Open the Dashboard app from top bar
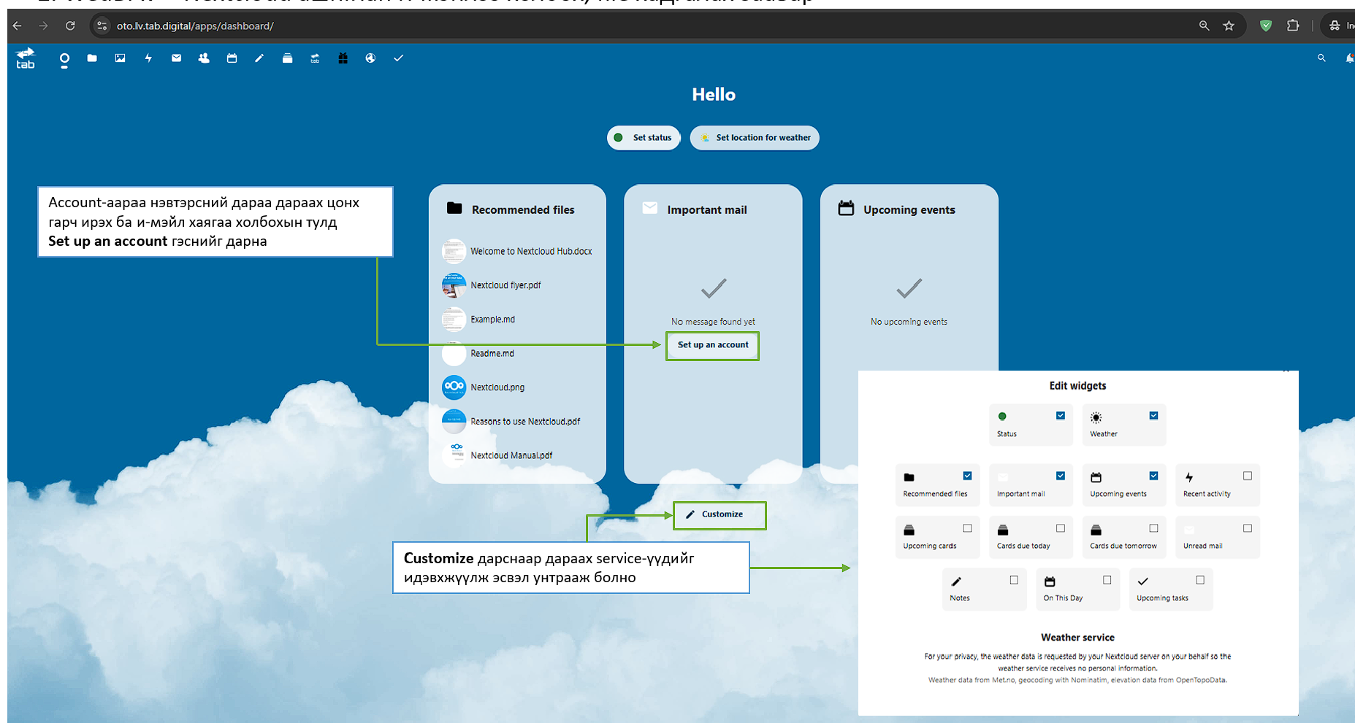 coord(64,58)
